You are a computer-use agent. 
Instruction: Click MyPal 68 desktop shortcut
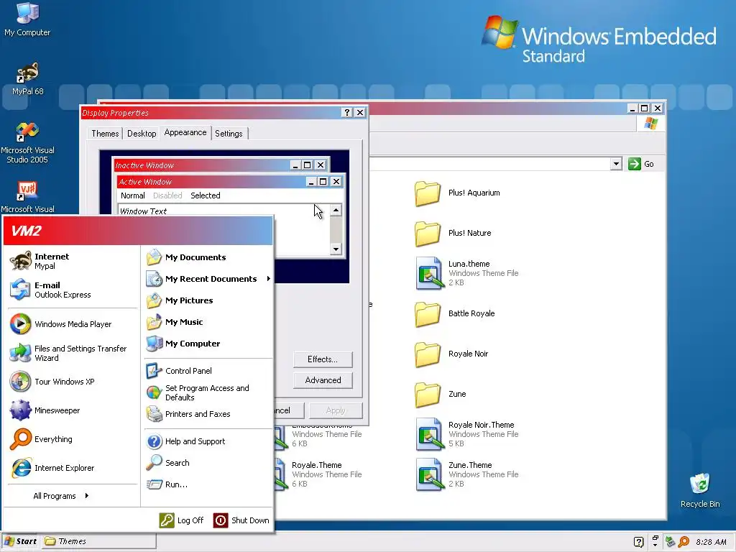click(x=27, y=78)
